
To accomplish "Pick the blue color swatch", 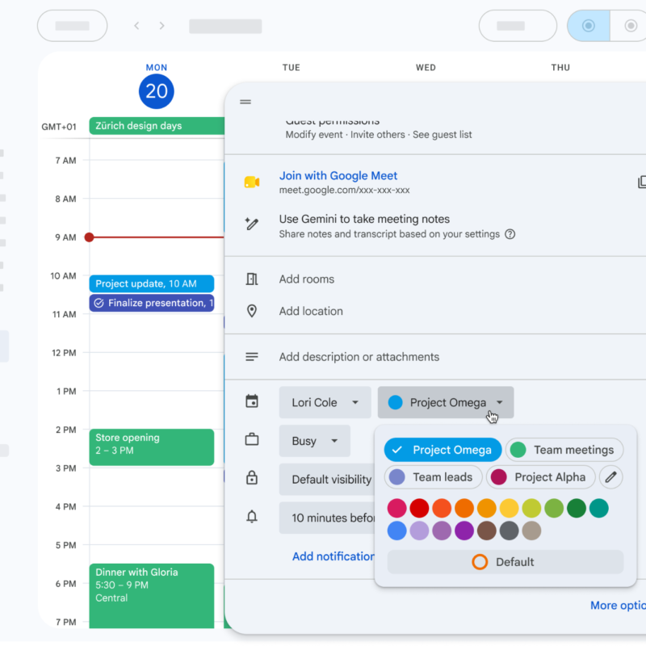I will click(396, 531).
